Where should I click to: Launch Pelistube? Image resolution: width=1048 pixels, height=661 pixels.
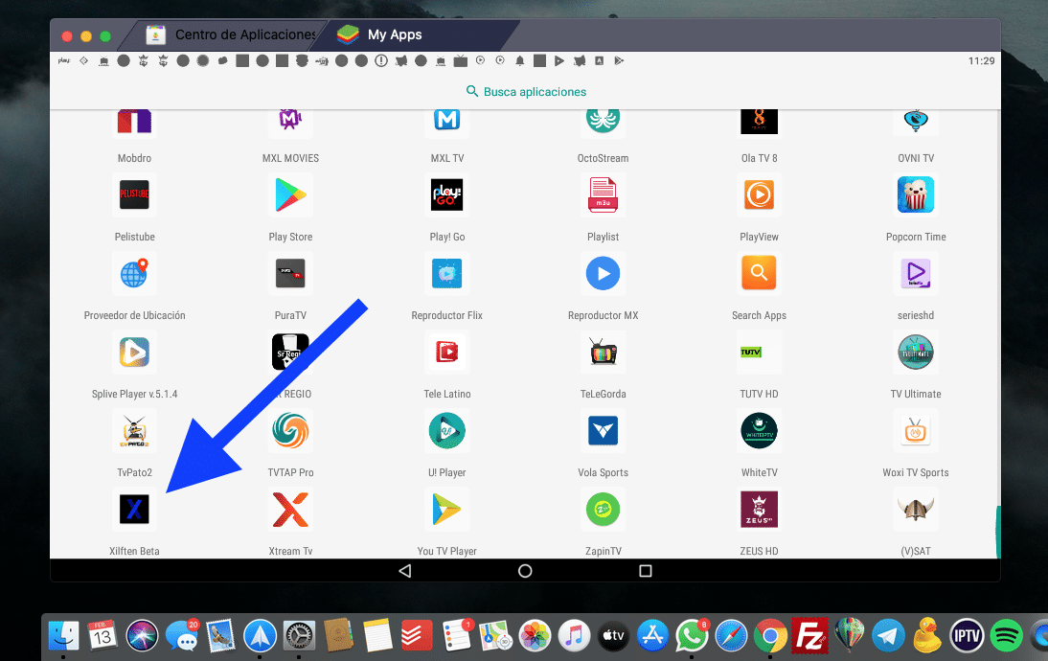[x=134, y=195]
